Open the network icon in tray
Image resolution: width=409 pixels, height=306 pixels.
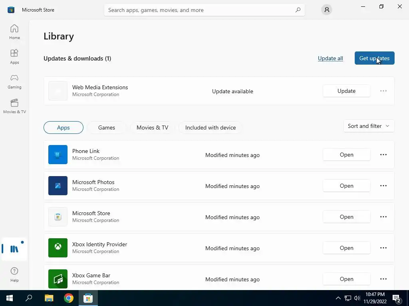pyautogui.click(x=348, y=298)
